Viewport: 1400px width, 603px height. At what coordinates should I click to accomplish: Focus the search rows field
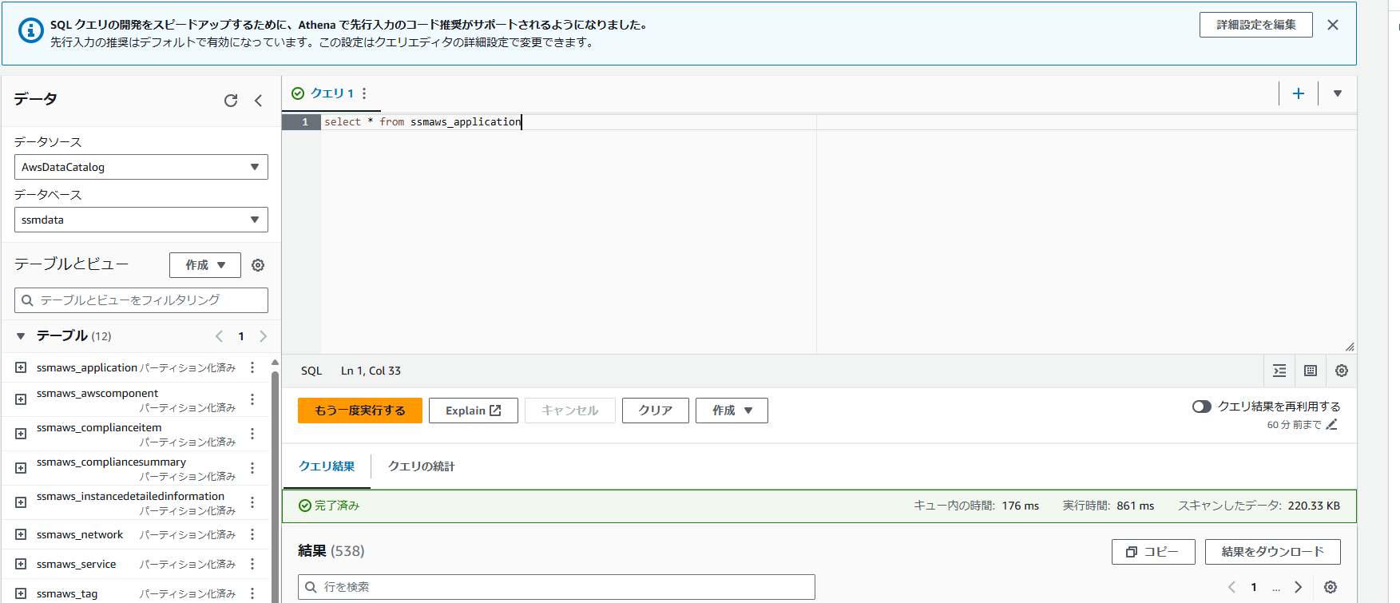(557, 587)
